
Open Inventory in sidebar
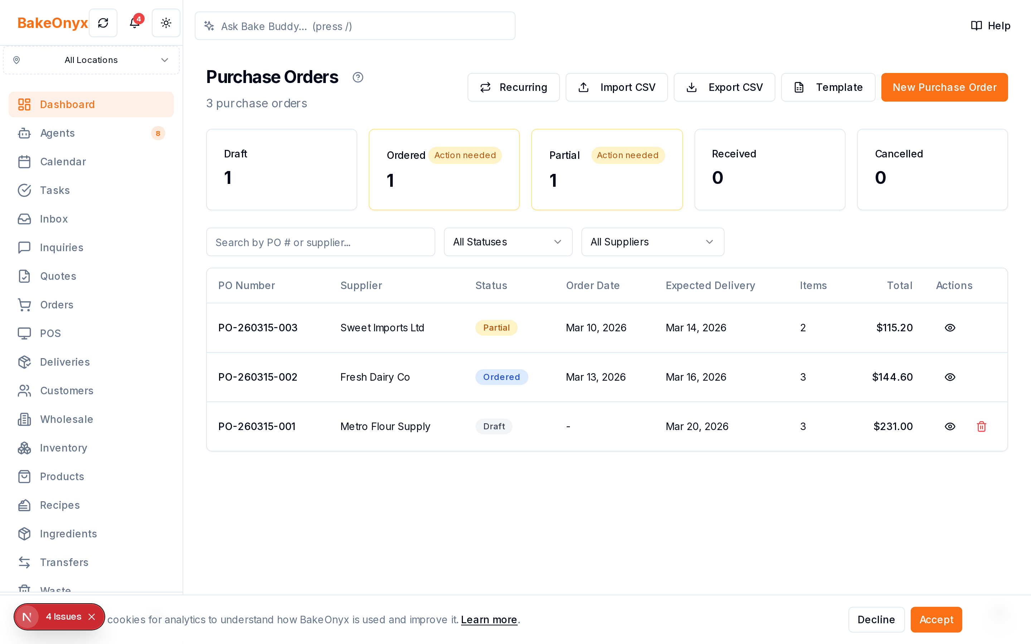91,448
